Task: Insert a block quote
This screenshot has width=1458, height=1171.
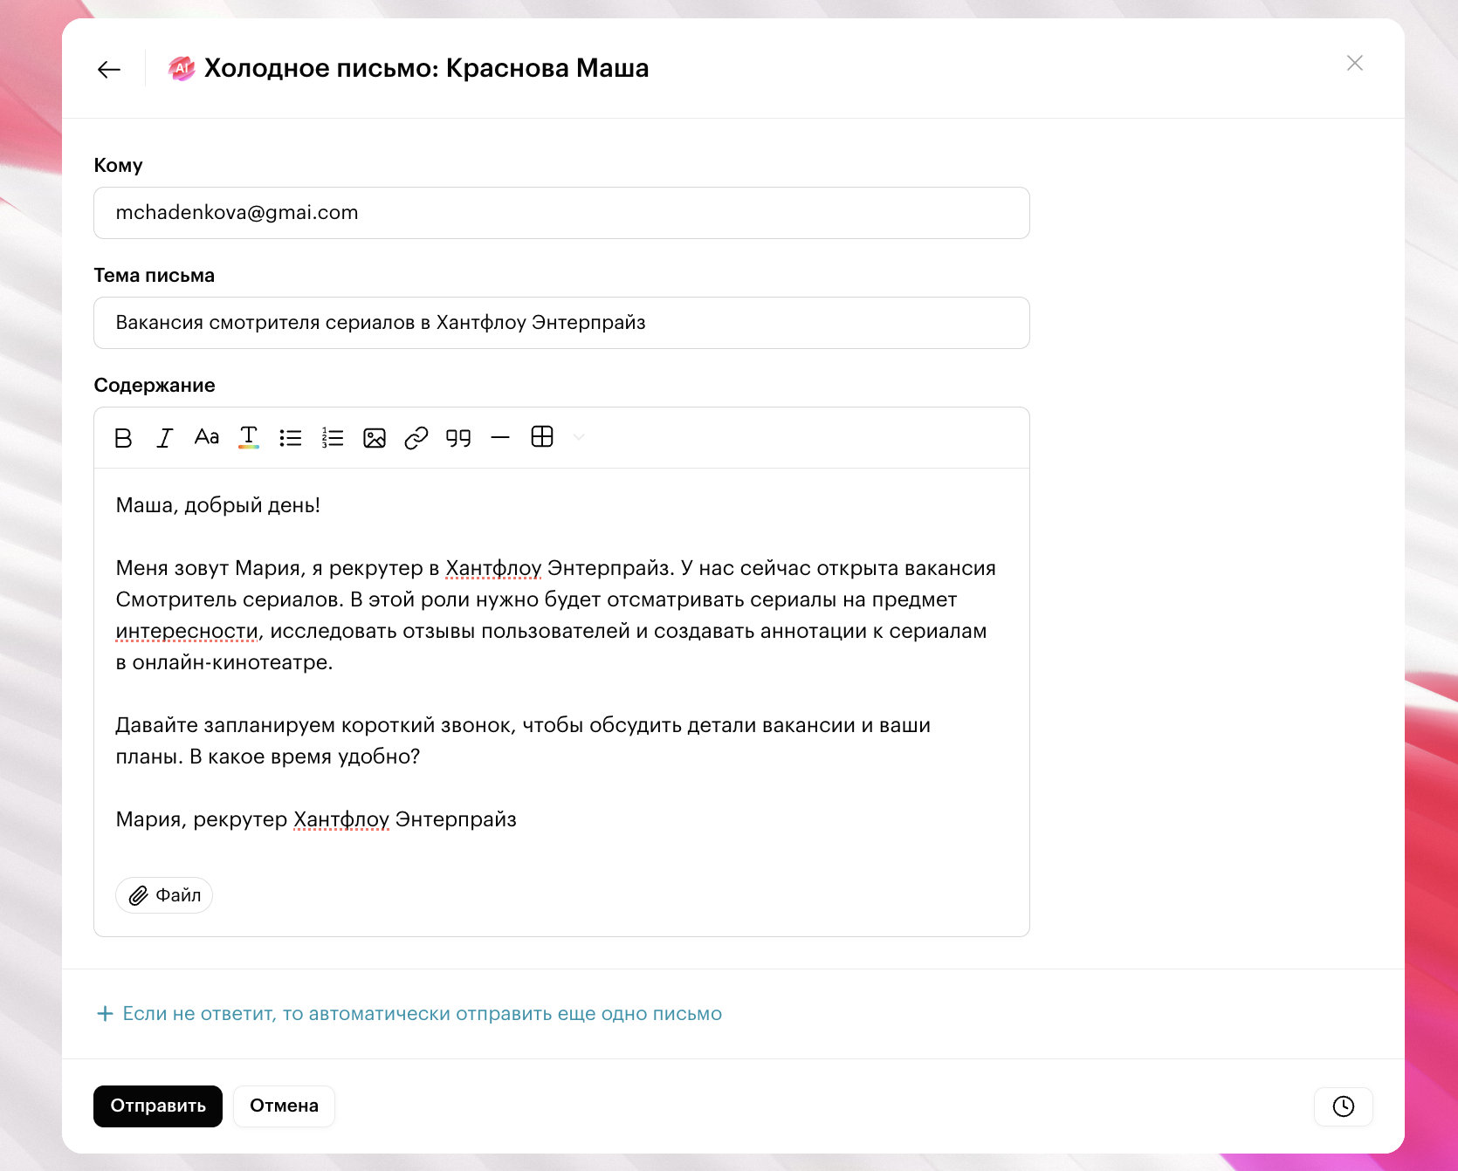Action: 458,438
